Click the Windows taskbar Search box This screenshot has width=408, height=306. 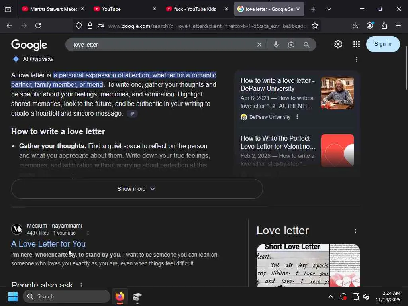click(67, 296)
